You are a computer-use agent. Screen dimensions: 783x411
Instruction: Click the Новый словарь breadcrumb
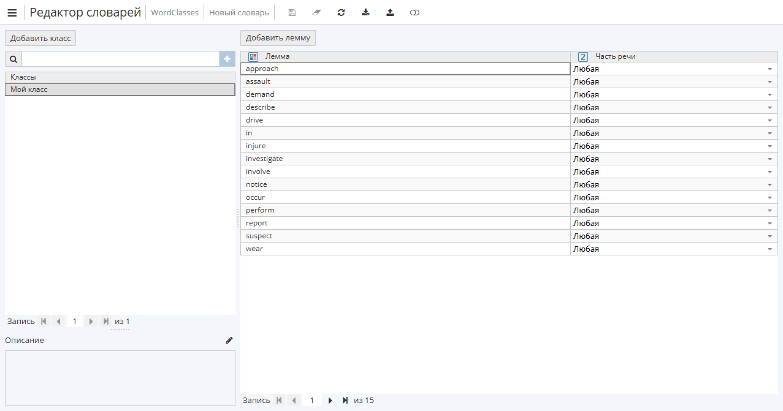239,12
